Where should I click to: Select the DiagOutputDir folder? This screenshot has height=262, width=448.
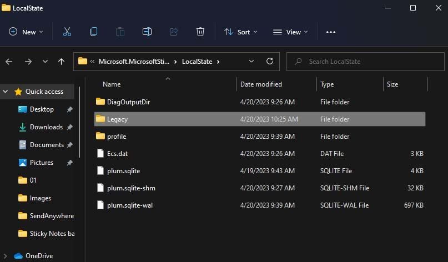[128, 102]
